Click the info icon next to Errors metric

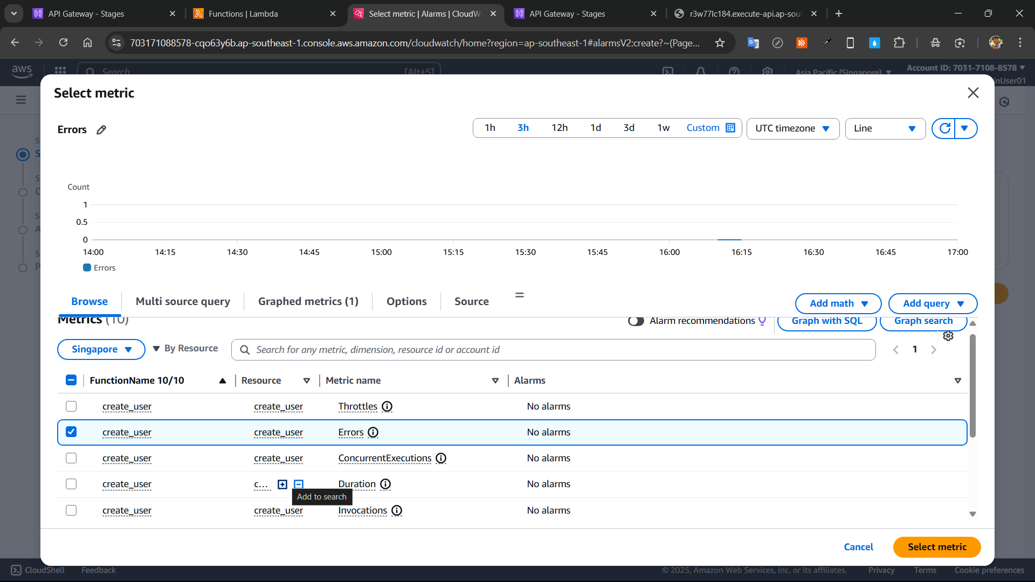[373, 433]
